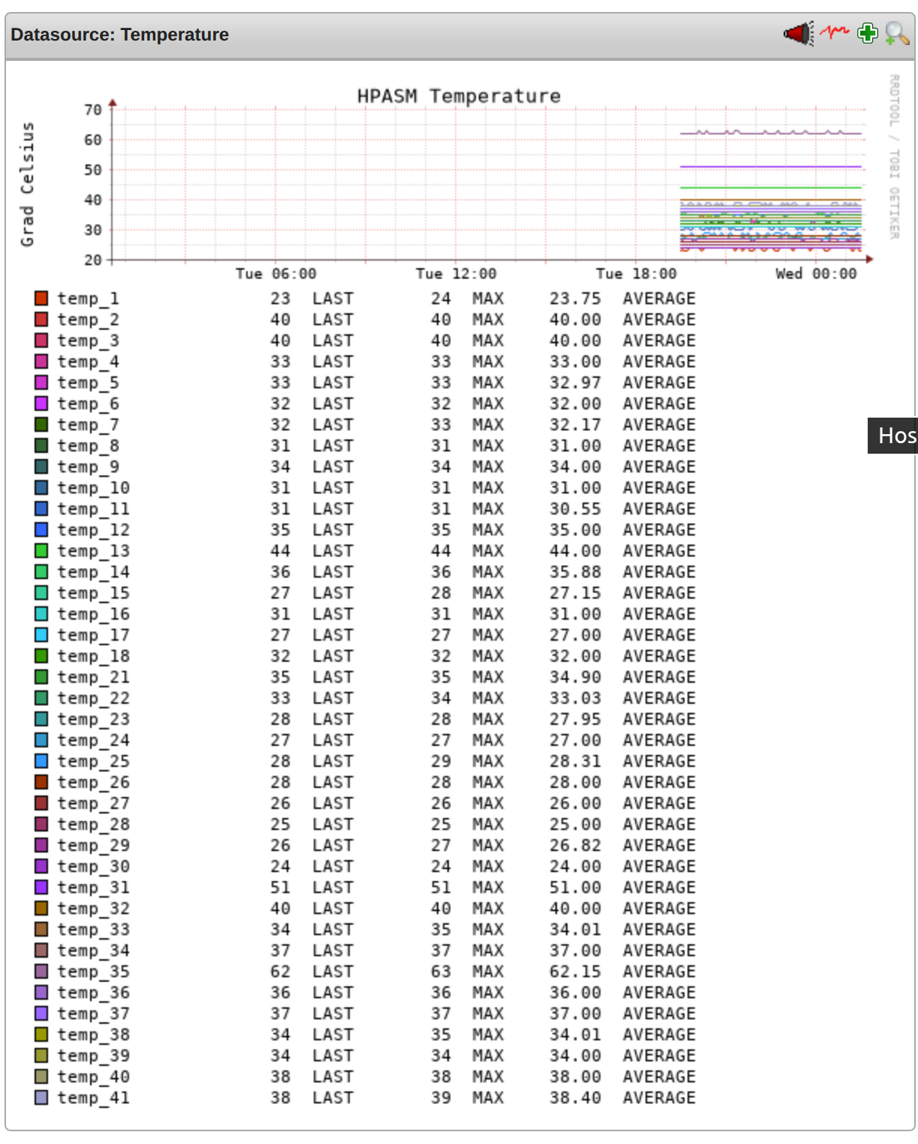The image size is (918, 1144).
Task: Click the red alarm megaphone icon
Action: (x=798, y=33)
